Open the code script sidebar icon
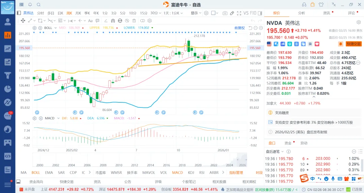 click(8, 156)
